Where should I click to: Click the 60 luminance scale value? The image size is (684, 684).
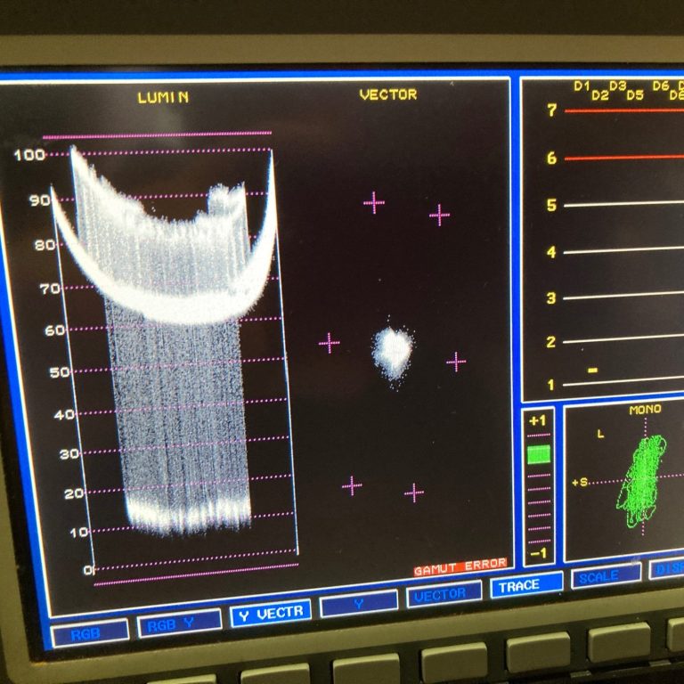click(x=55, y=330)
